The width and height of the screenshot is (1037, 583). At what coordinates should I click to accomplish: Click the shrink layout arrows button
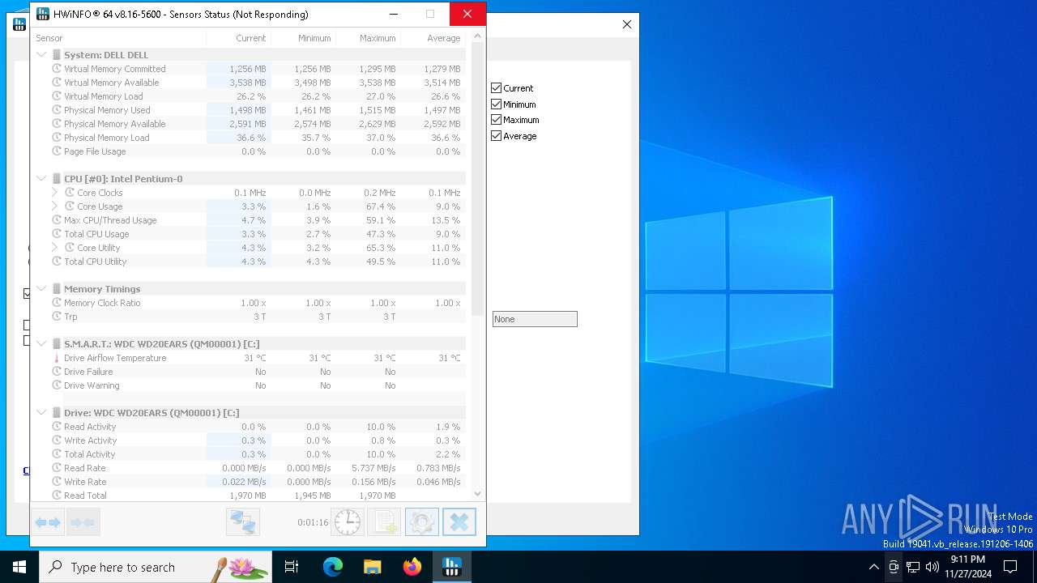[x=83, y=522]
